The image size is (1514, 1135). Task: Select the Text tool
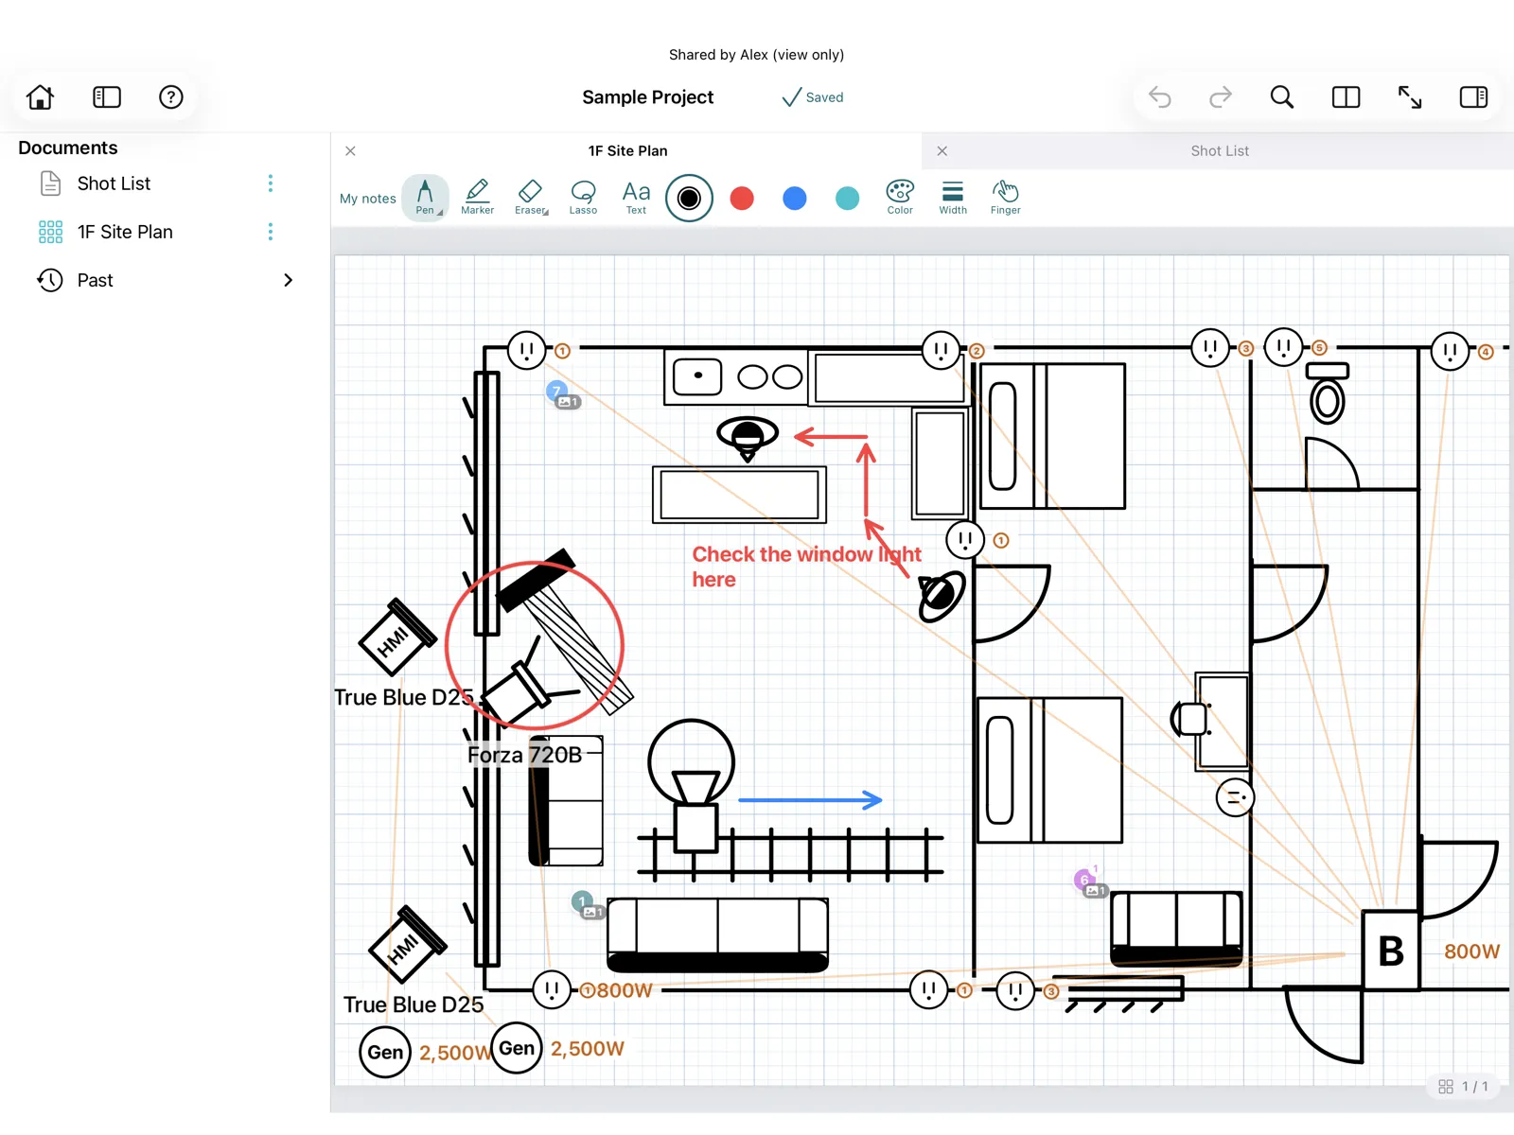point(636,198)
